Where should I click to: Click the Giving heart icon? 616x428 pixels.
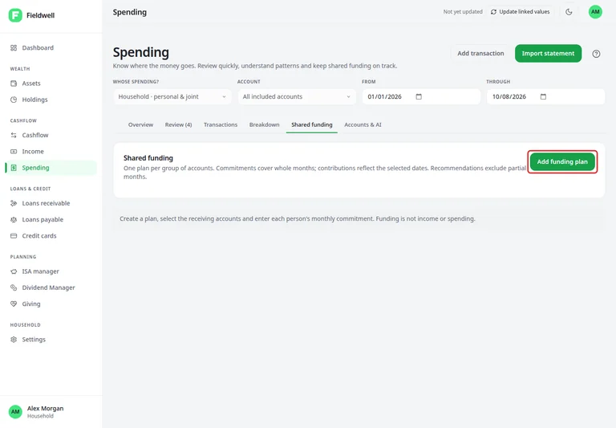(x=14, y=304)
